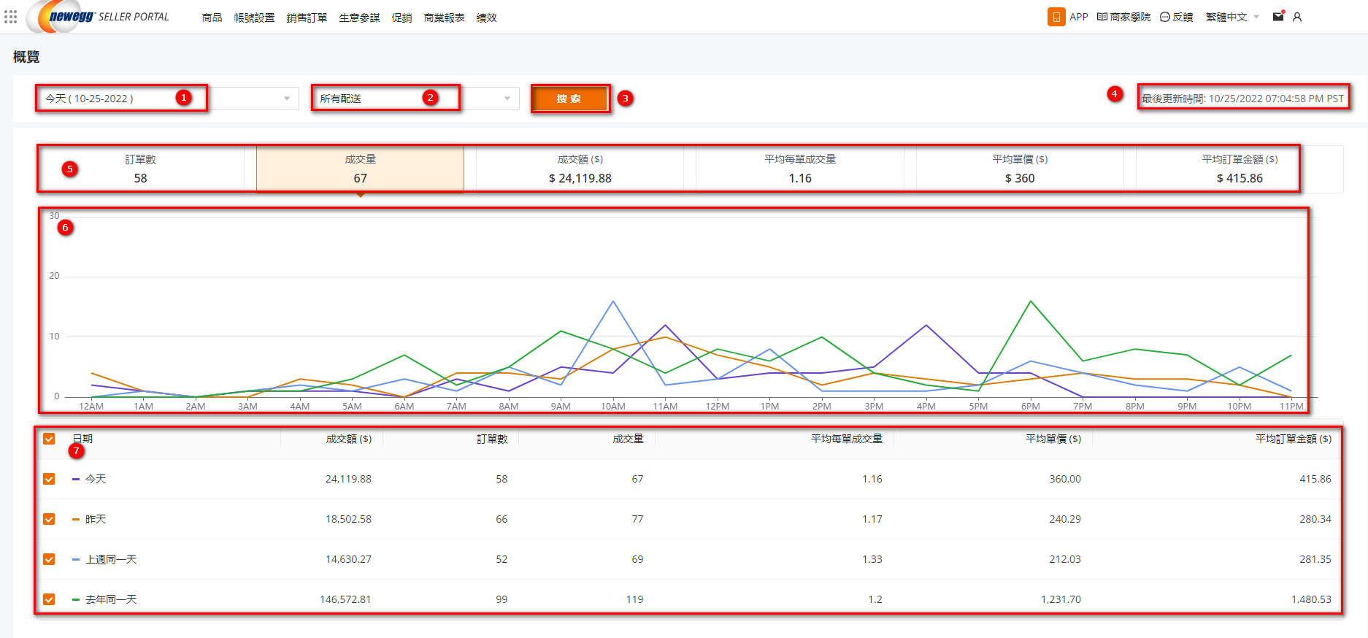The height and width of the screenshot is (638, 1368).
Task: Click the 10AM label on chart axis
Action: [613, 407]
